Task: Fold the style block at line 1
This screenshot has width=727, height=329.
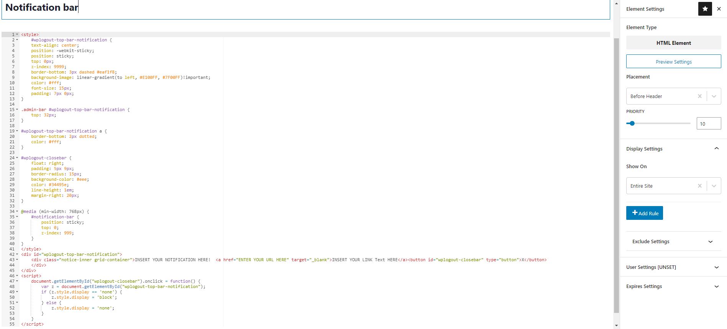Action: pyautogui.click(x=17, y=34)
